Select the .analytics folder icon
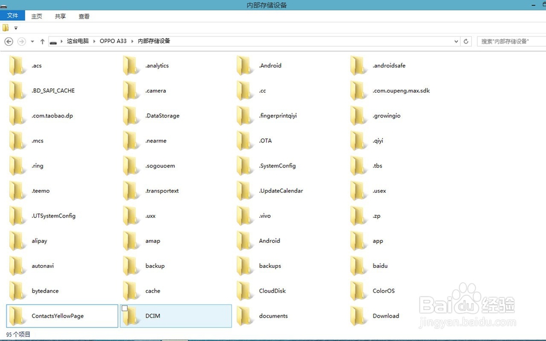 (131, 65)
